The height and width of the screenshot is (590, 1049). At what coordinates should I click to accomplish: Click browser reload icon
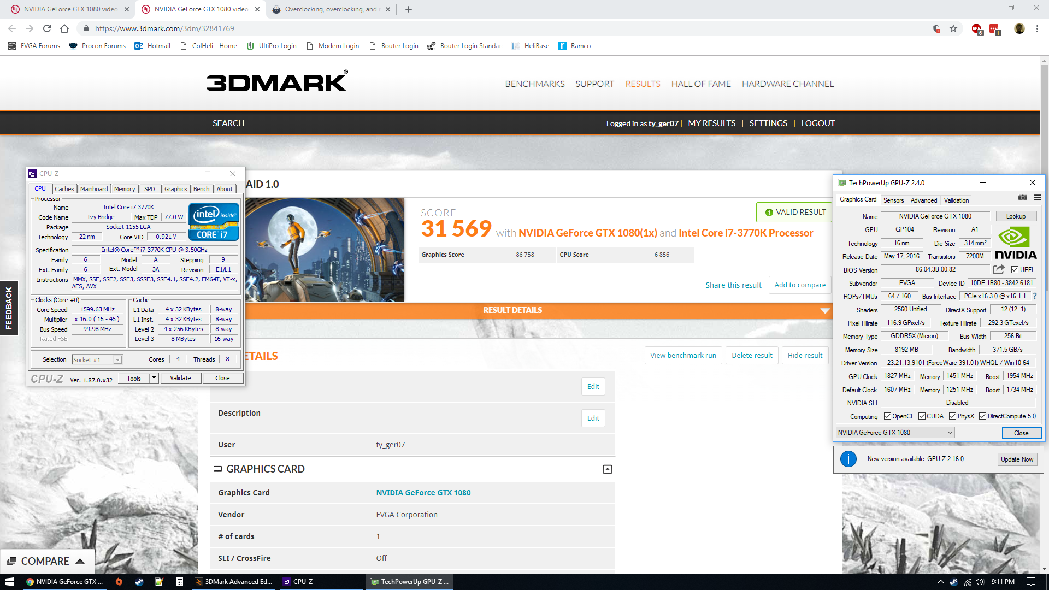47,28
